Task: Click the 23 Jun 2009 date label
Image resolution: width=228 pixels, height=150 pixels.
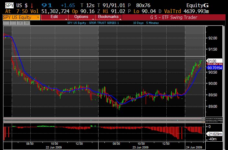Action: coord(140,148)
